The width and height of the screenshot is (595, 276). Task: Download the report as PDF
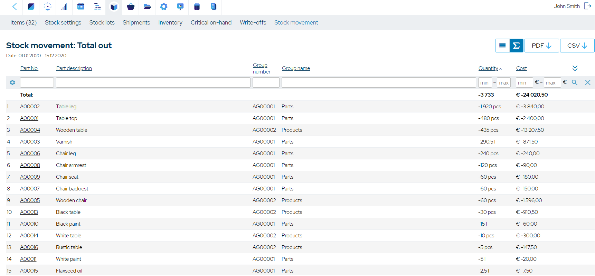click(541, 46)
